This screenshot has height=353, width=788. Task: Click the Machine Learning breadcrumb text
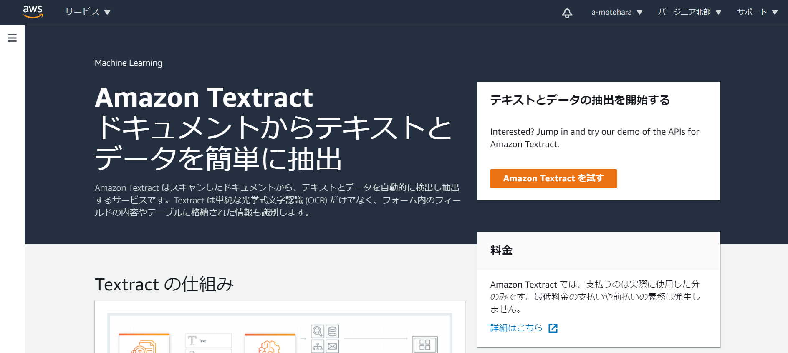pyautogui.click(x=129, y=63)
